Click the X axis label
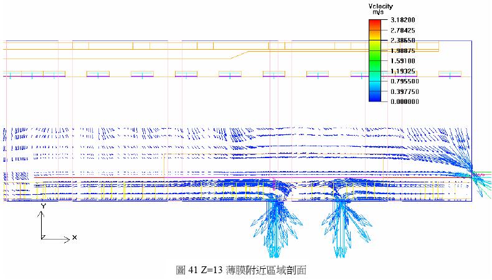Screen dimensions: 492x280 [74, 237]
